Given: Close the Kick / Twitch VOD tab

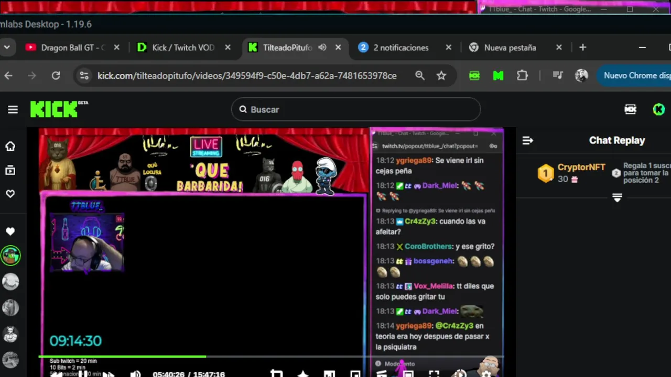Looking at the screenshot, I should tap(228, 47).
